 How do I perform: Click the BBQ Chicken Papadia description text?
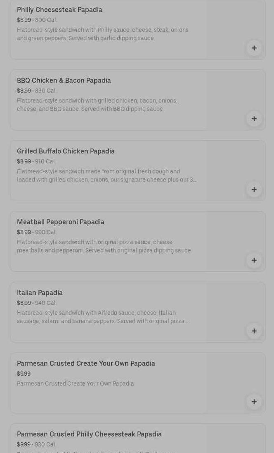coord(97,105)
